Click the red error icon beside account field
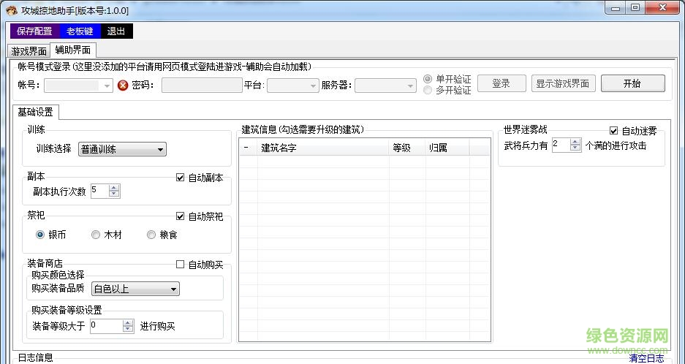This screenshot has width=685, height=364. click(123, 85)
